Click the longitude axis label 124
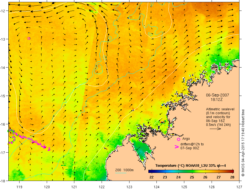The image size is (245, 189). tap(157, 187)
